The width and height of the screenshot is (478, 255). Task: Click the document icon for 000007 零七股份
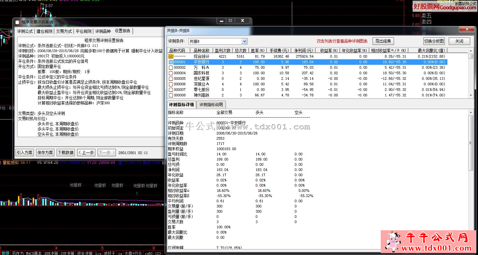[171, 90]
